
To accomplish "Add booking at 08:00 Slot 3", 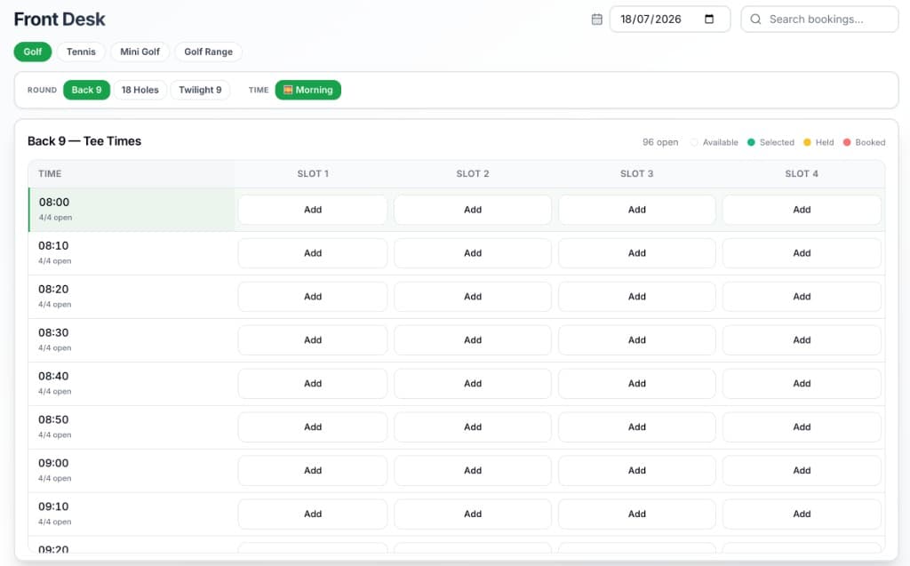I will click(636, 210).
